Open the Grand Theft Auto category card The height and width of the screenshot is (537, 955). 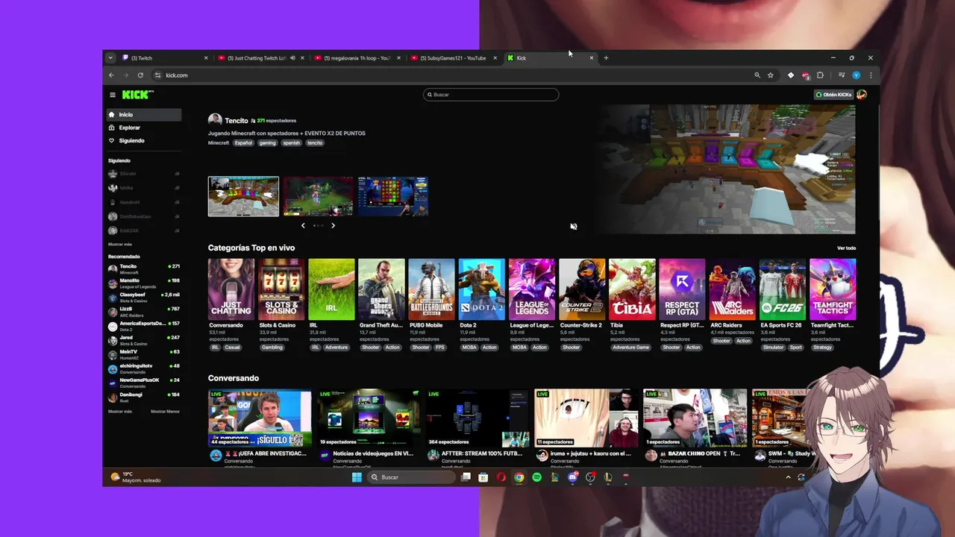(381, 289)
